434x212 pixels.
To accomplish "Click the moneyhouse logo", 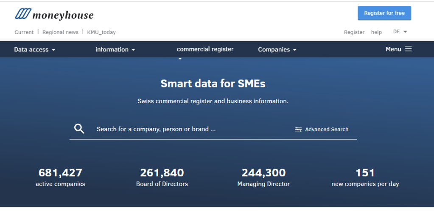I will coord(54,14).
